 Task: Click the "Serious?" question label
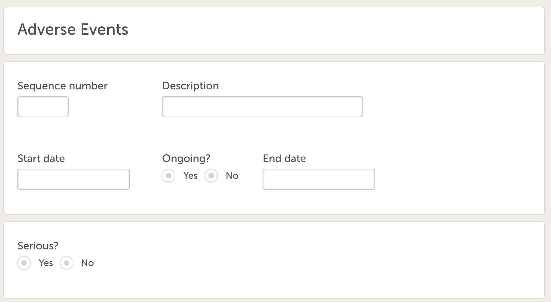(38, 246)
